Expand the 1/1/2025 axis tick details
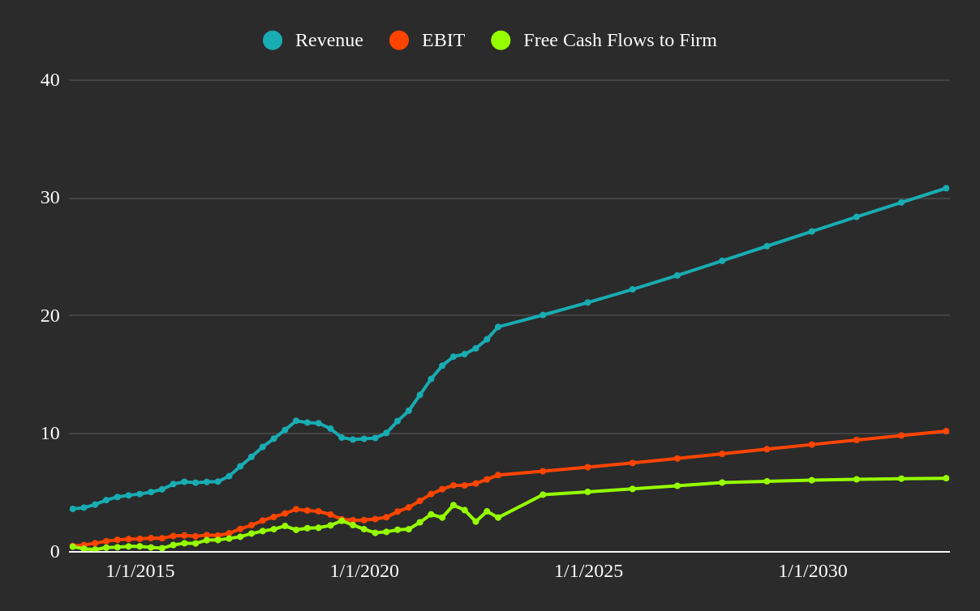The width and height of the screenshot is (980, 611). (590, 571)
